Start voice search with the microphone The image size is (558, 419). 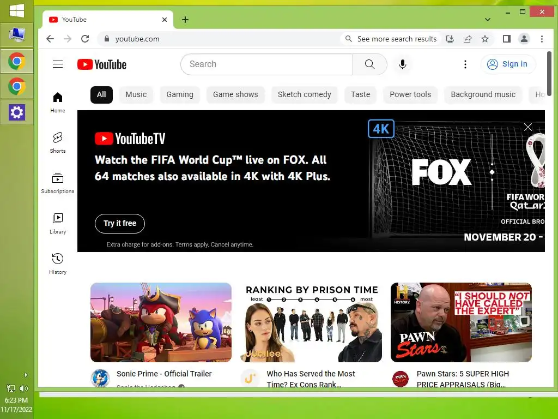[403, 64]
